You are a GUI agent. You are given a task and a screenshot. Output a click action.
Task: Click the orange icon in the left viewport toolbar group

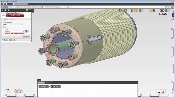pyautogui.click(x=123, y=11)
